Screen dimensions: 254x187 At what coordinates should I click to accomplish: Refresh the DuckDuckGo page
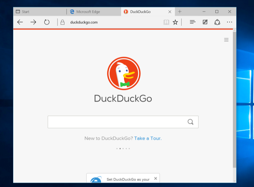click(x=47, y=22)
